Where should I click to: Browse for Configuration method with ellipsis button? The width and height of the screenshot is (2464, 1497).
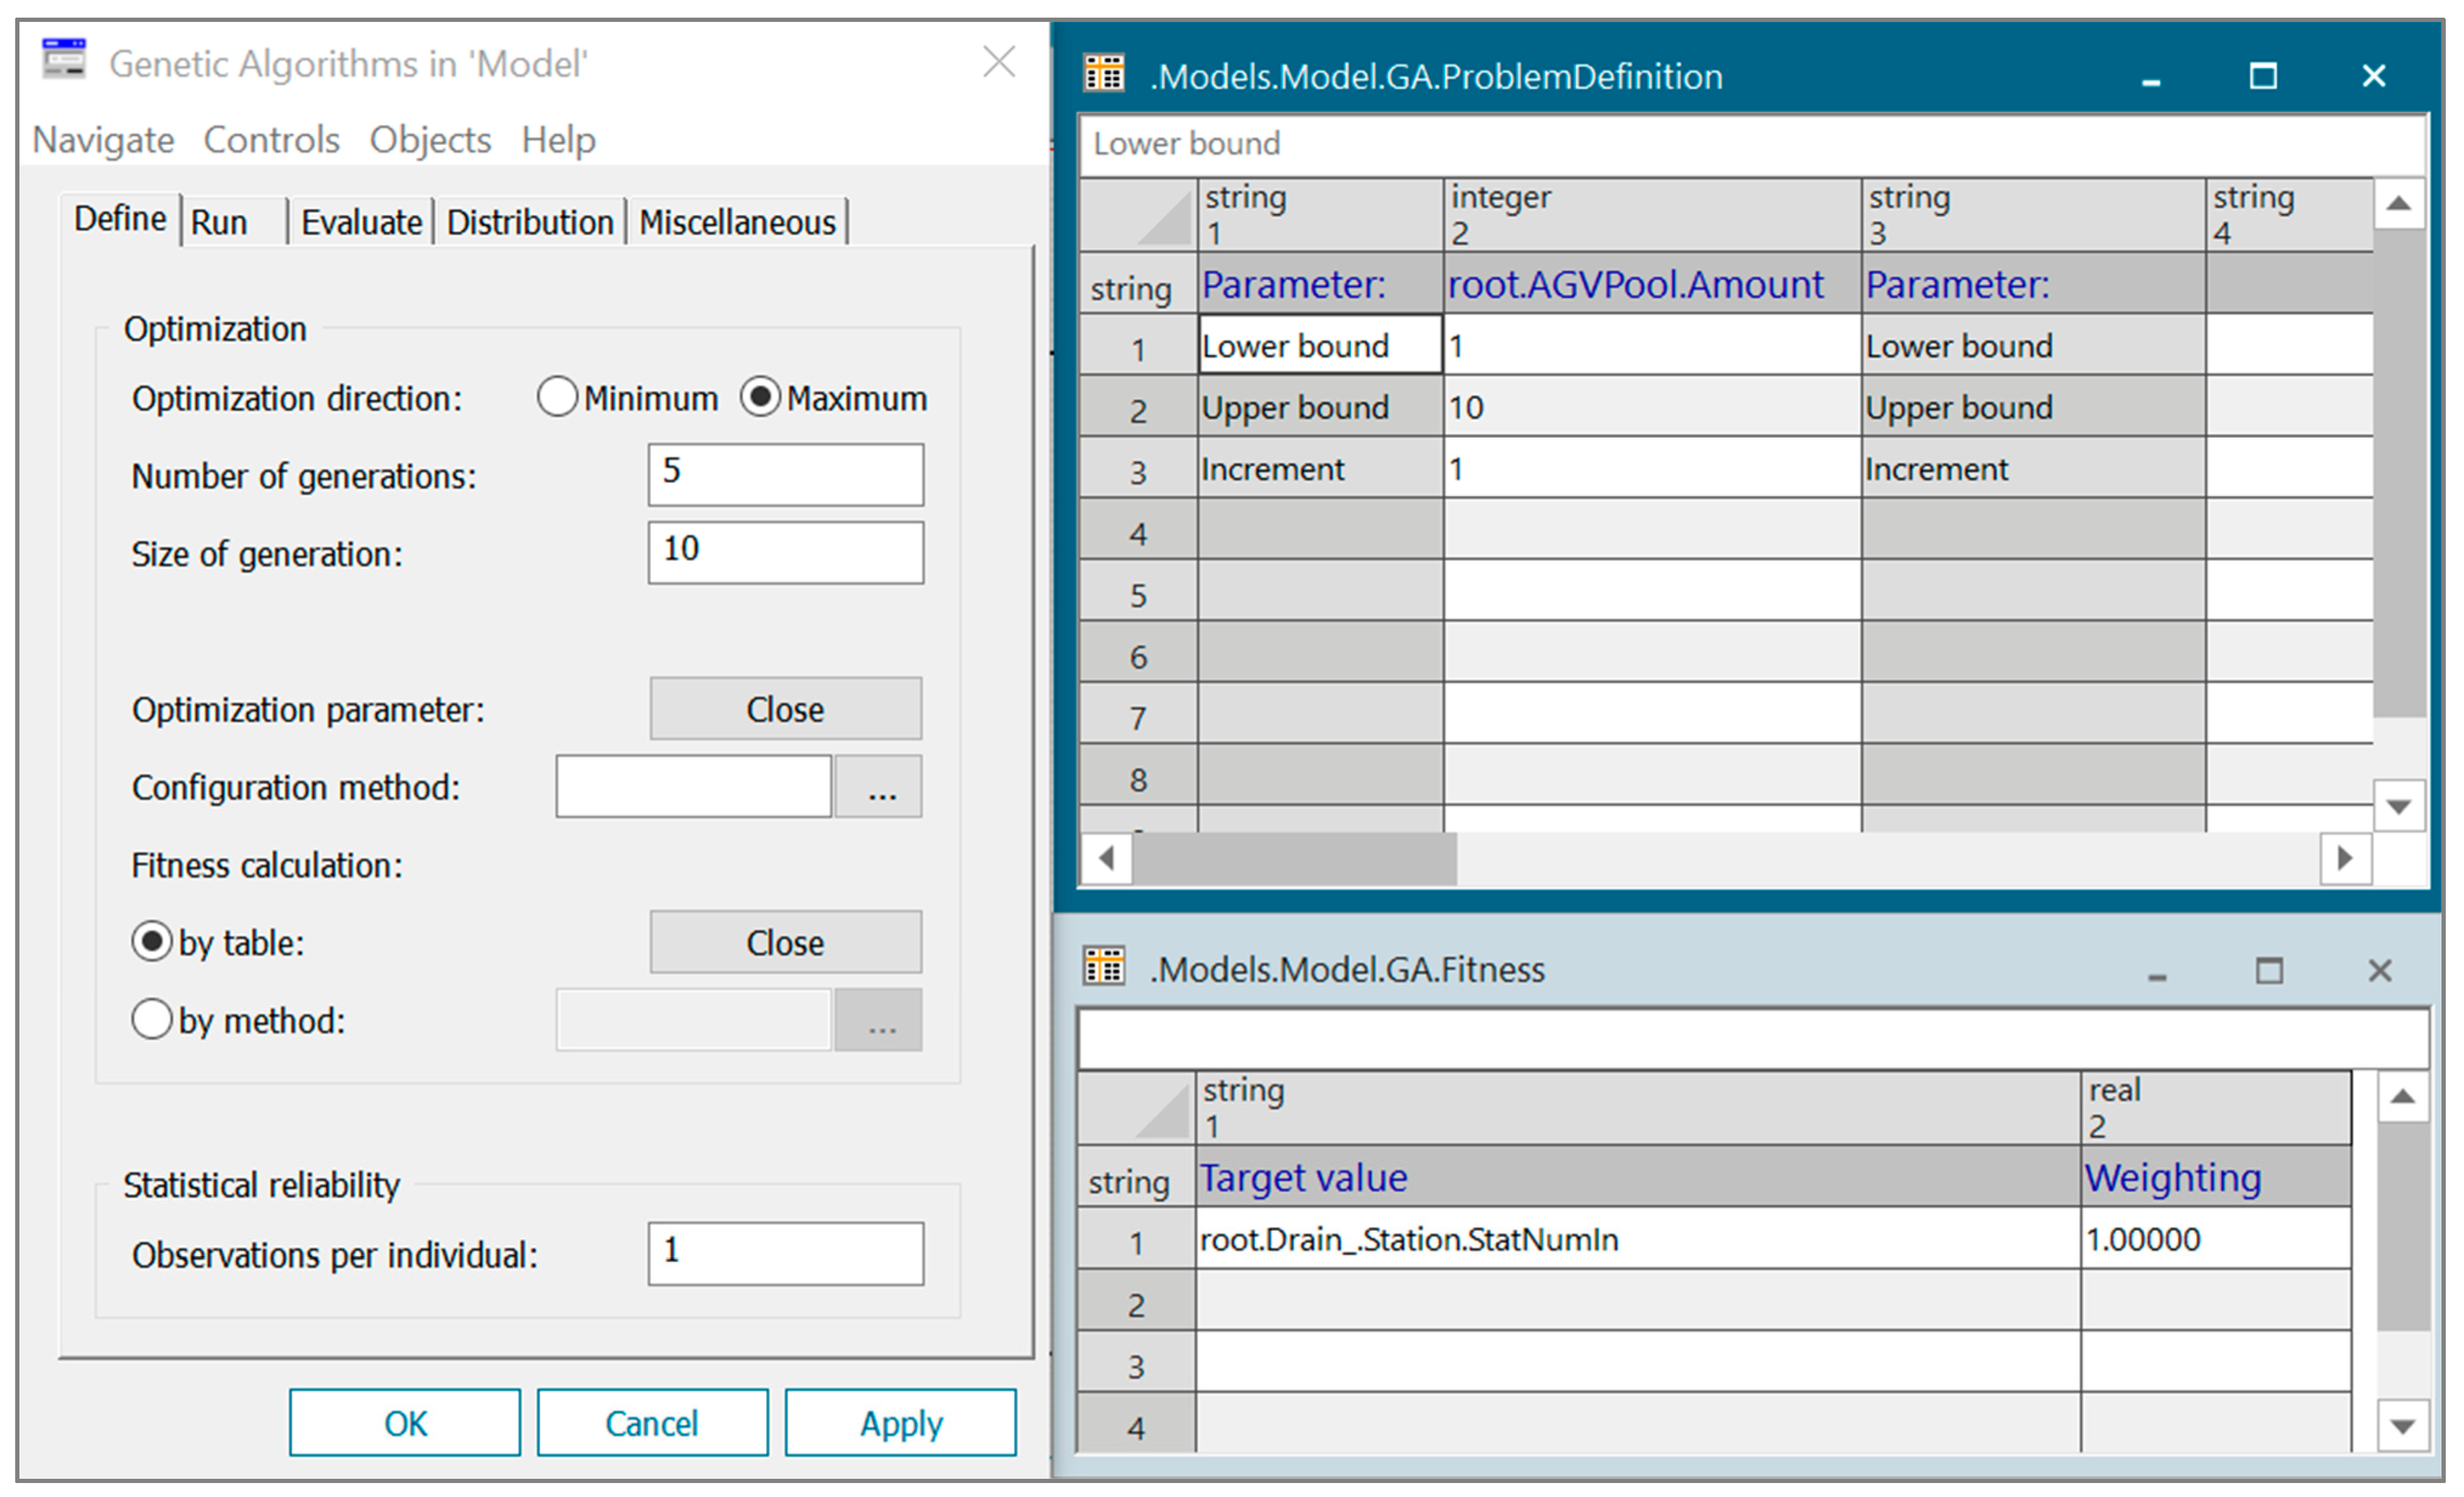coord(879,787)
